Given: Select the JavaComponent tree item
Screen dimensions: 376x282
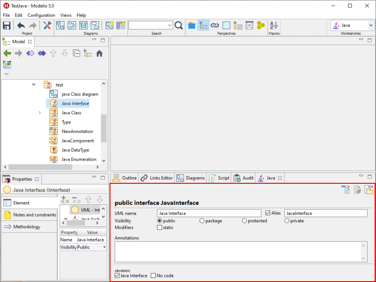Looking at the screenshot, I should coord(78,141).
